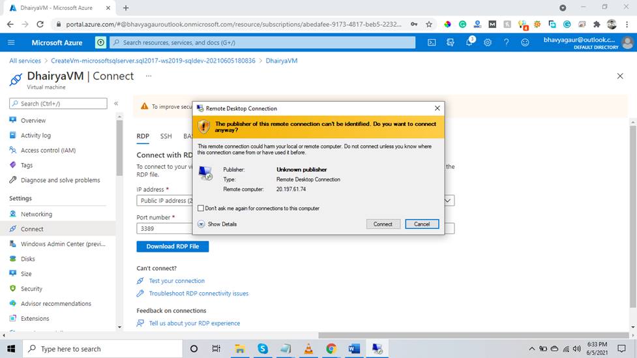
Task: Open VLC media player from taskbar
Action: coord(308,349)
